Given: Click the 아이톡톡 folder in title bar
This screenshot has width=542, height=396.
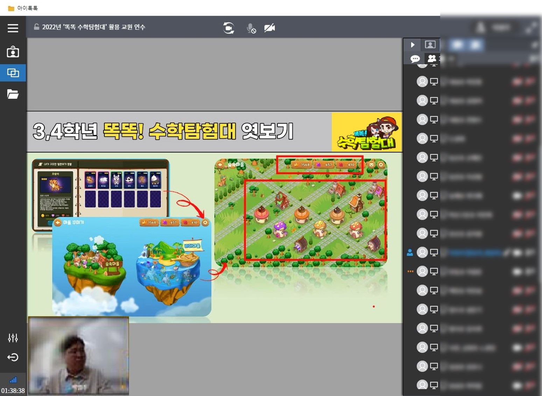Looking at the screenshot, I should point(23,8).
